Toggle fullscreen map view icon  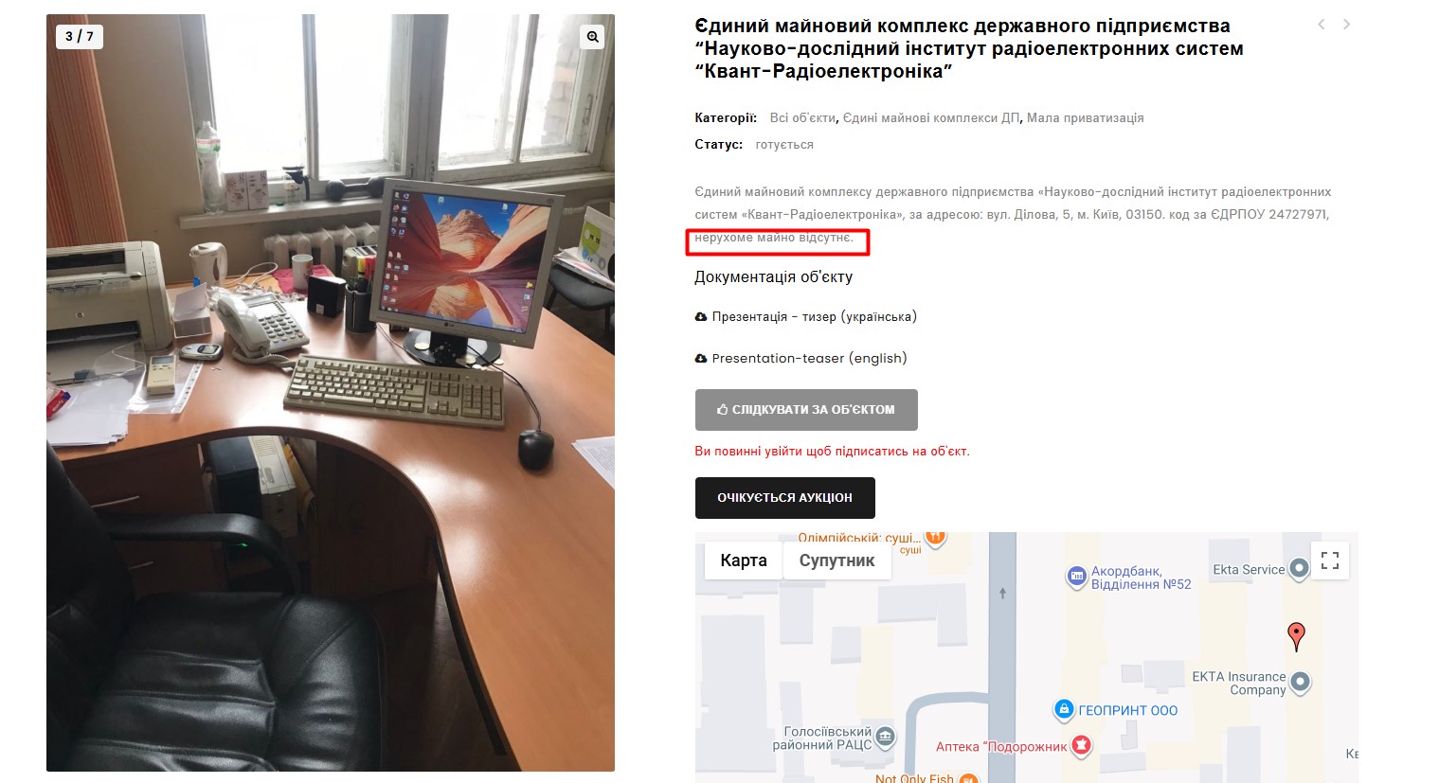coord(1330,561)
